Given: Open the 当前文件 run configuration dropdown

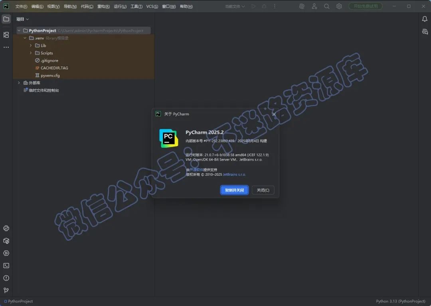Looking at the screenshot, I should pyautogui.click(x=235, y=6).
